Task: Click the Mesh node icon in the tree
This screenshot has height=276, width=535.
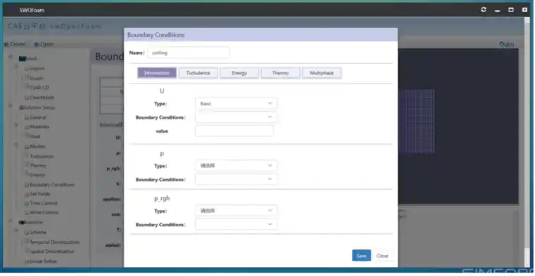Action: coord(23,58)
